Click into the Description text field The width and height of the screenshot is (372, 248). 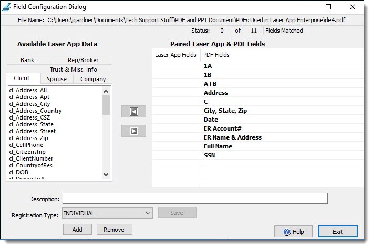point(195,199)
